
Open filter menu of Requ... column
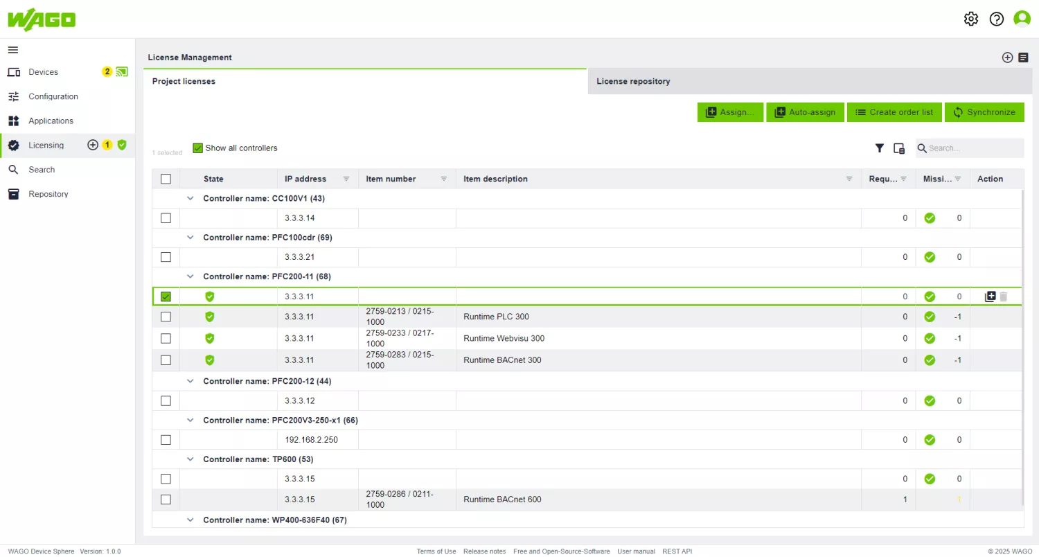click(903, 179)
